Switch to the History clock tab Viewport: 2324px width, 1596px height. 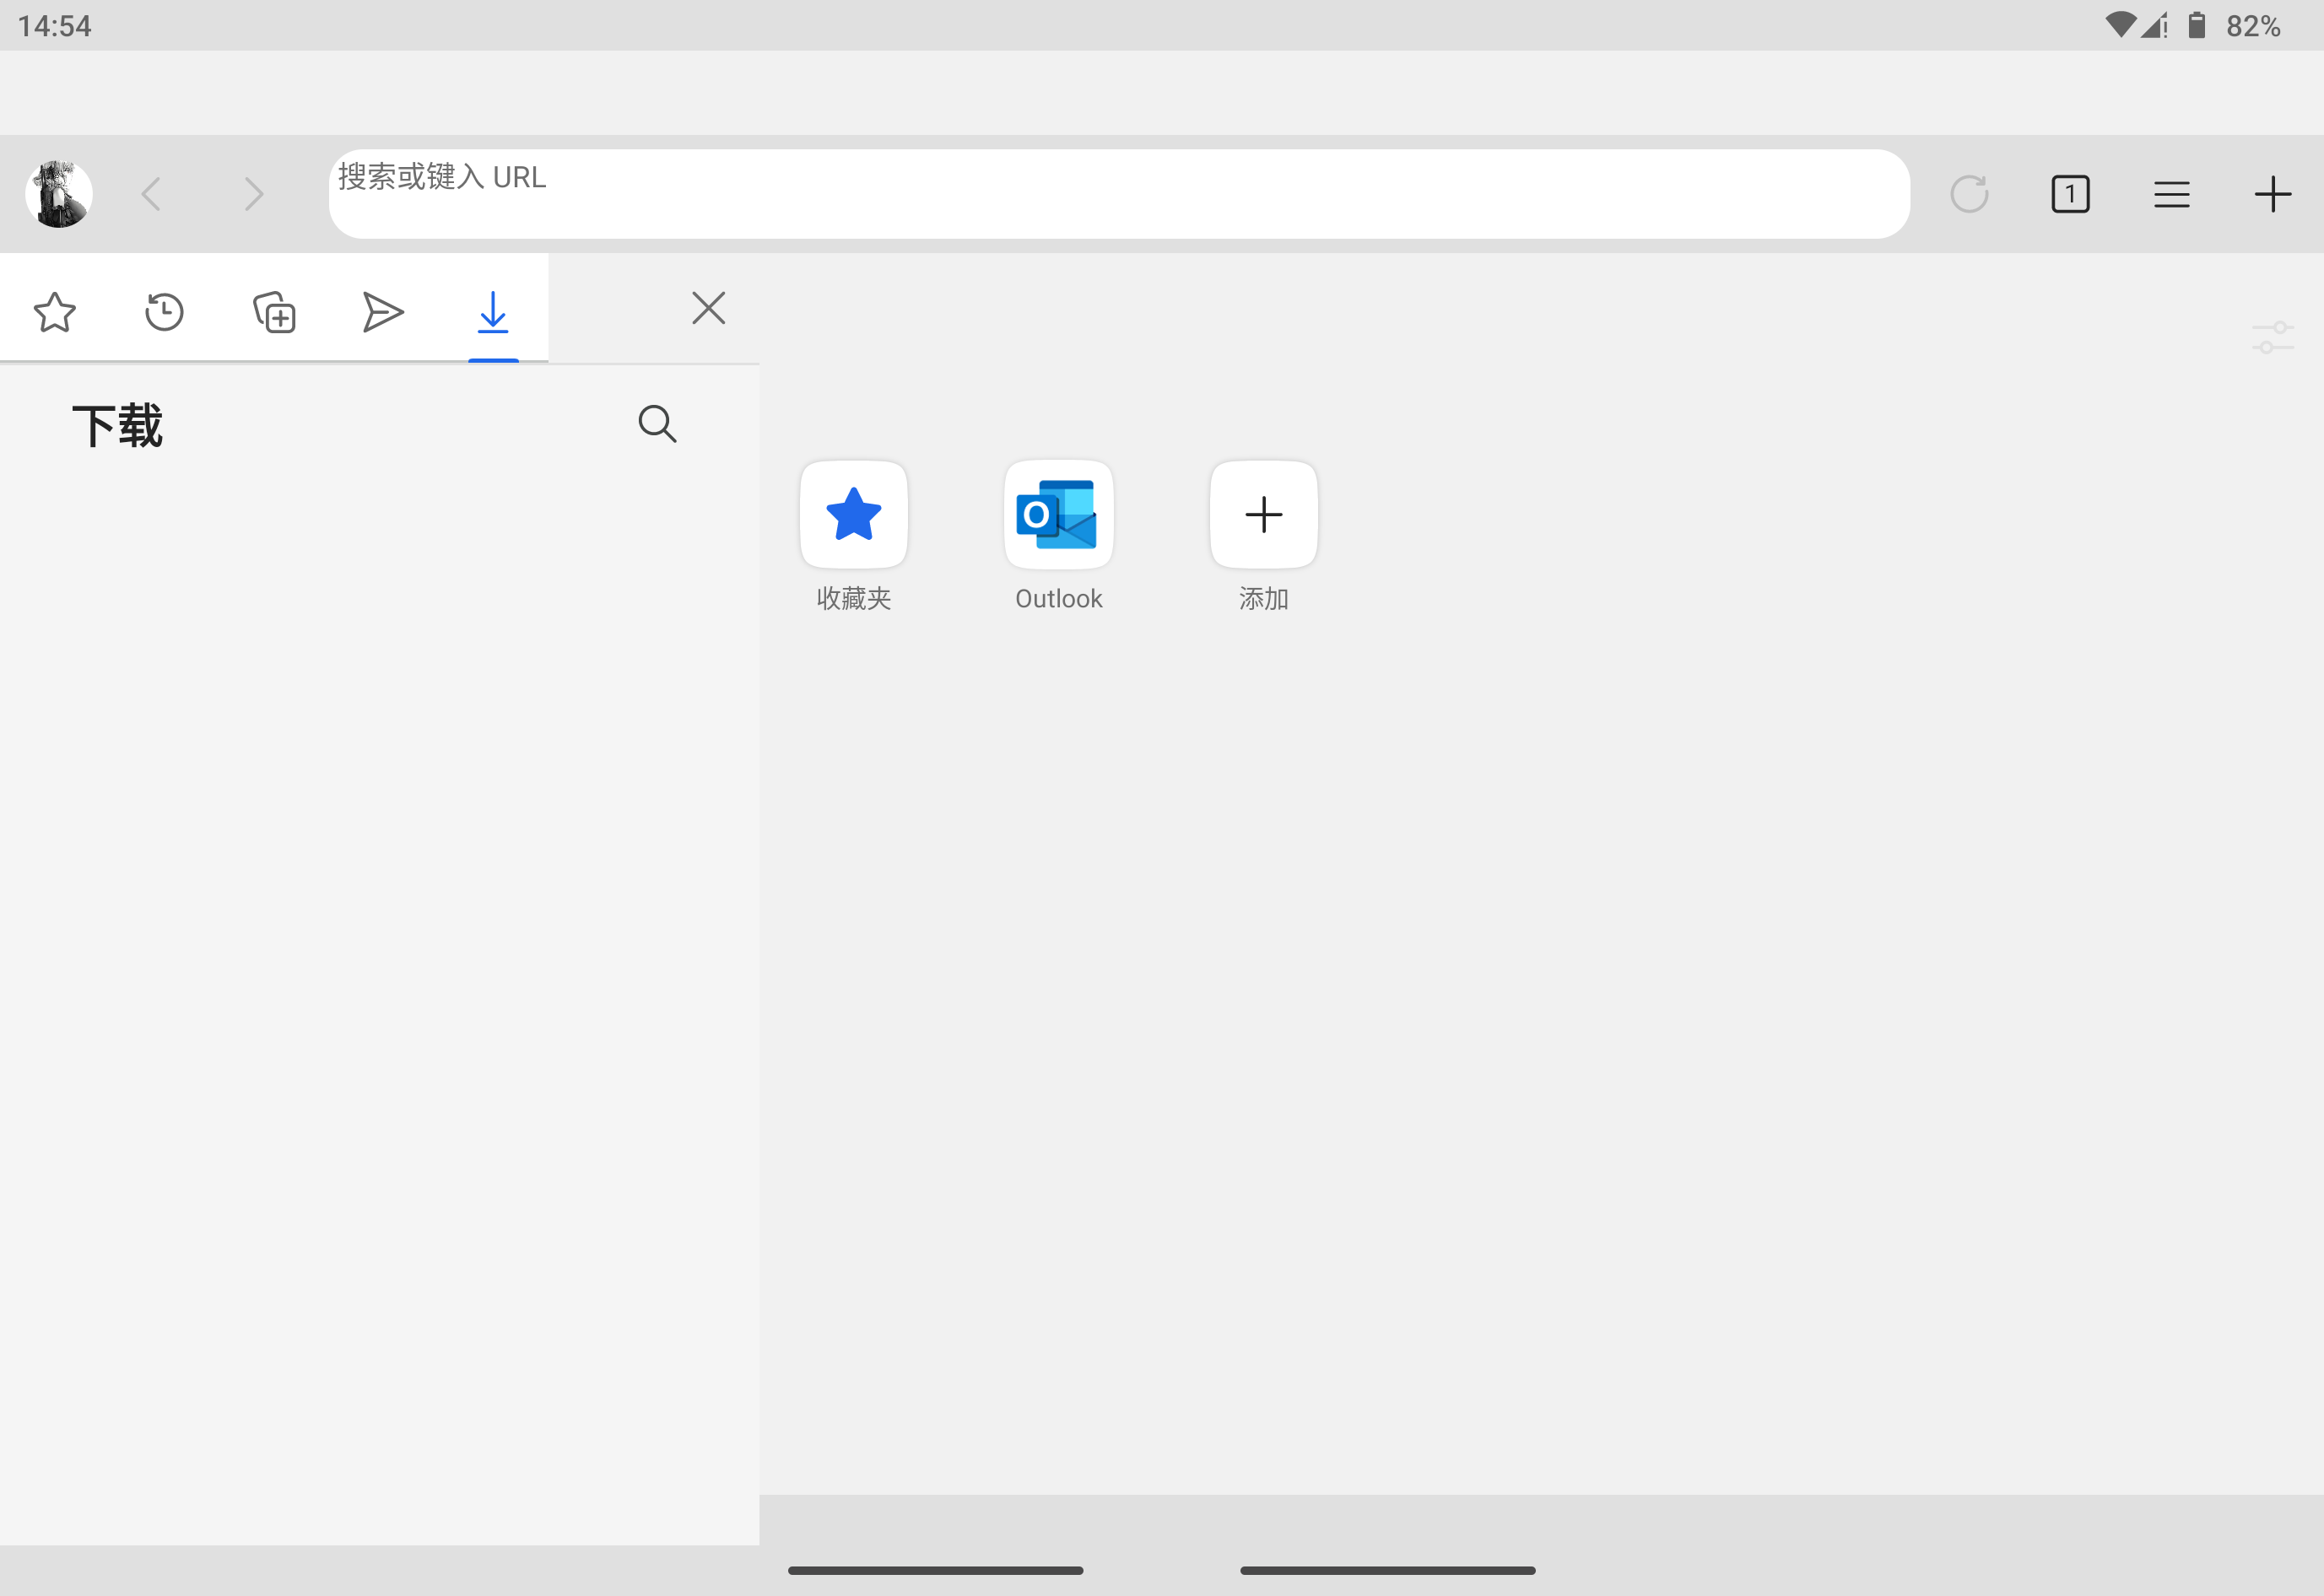(x=164, y=312)
